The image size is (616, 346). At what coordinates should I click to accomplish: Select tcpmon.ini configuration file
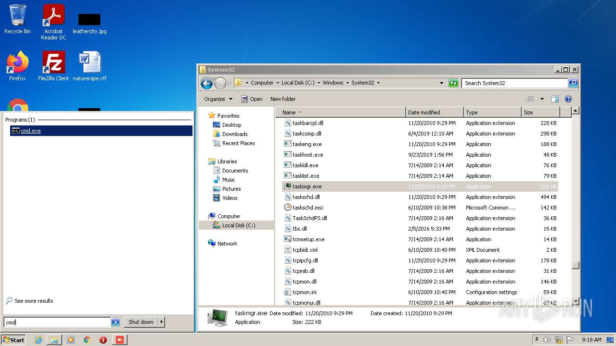tap(304, 292)
